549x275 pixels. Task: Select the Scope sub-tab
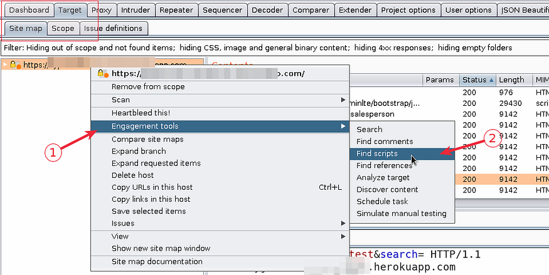click(x=63, y=28)
